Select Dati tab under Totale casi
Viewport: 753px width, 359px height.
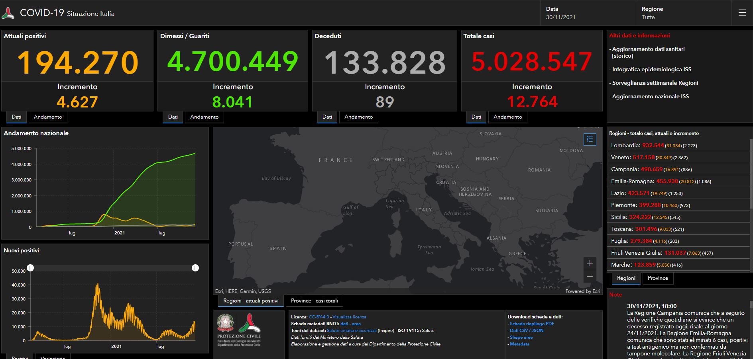(476, 117)
